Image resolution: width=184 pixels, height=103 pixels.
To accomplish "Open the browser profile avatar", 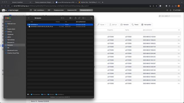I will [x=179, y=6].
